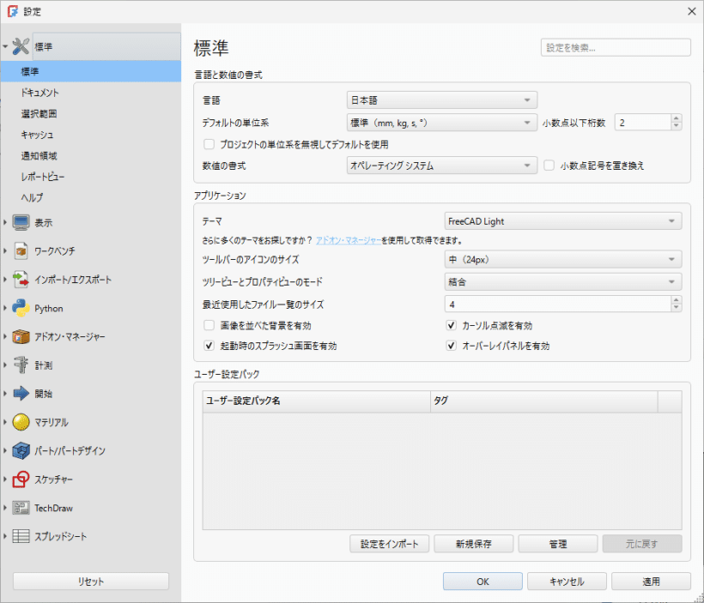Select the ドキュメント page
This screenshot has width=704, height=603.
click(91, 93)
